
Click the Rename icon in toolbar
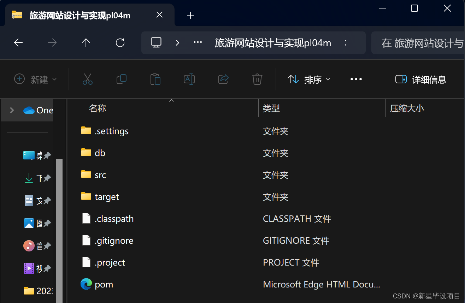click(x=189, y=79)
